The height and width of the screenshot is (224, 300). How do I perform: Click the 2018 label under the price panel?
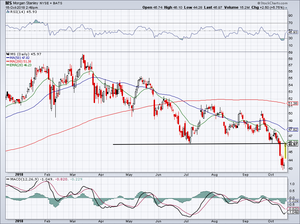tap(19, 174)
